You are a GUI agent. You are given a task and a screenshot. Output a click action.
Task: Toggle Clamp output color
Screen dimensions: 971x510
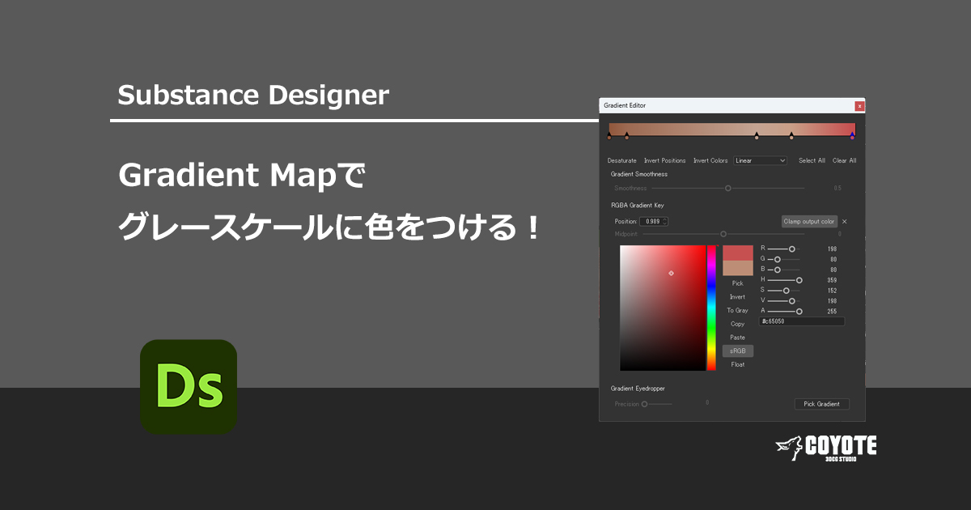point(809,220)
